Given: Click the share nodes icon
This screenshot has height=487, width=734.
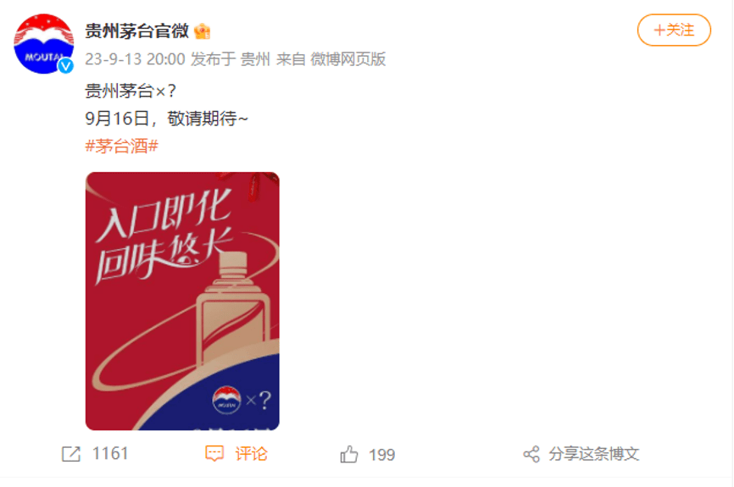Looking at the screenshot, I should click(x=531, y=454).
